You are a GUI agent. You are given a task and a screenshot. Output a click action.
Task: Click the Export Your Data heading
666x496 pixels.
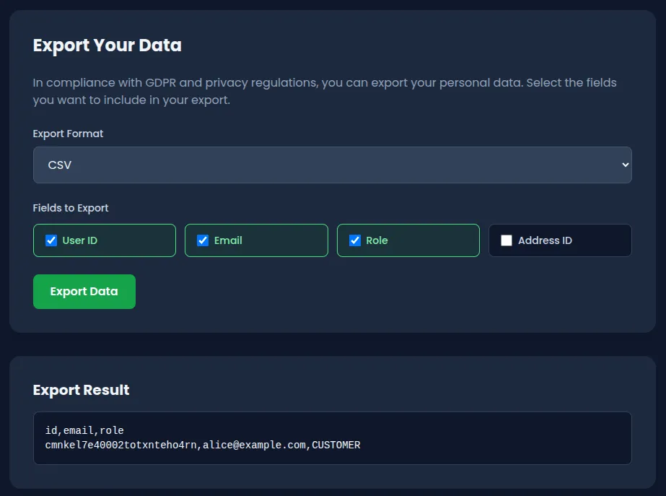tap(107, 45)
